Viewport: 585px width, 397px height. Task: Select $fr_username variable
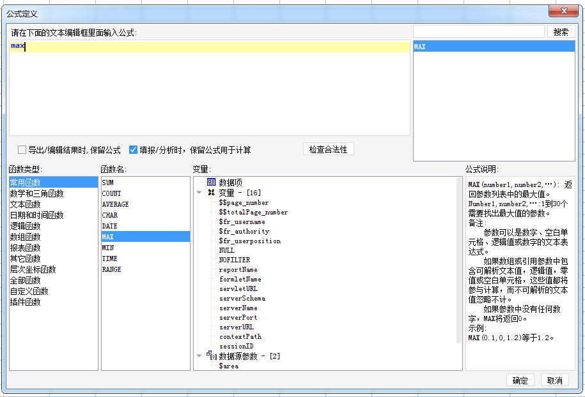(242, 221)
